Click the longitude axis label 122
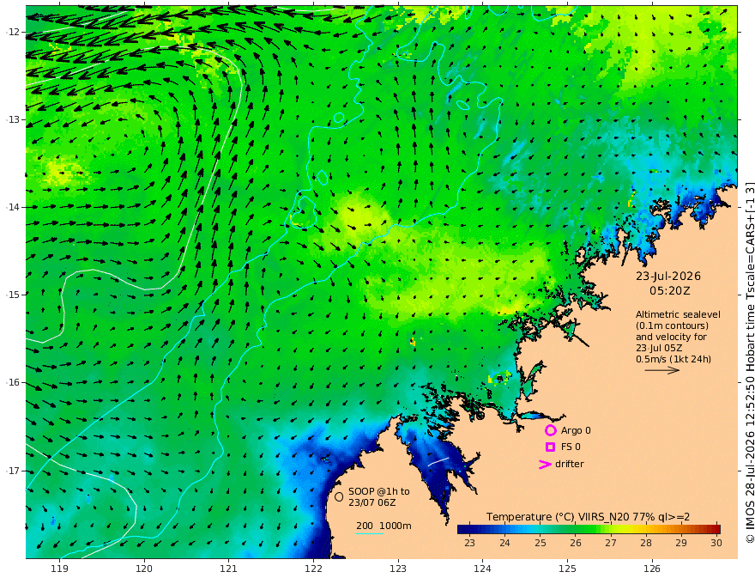 click(313, 569)
